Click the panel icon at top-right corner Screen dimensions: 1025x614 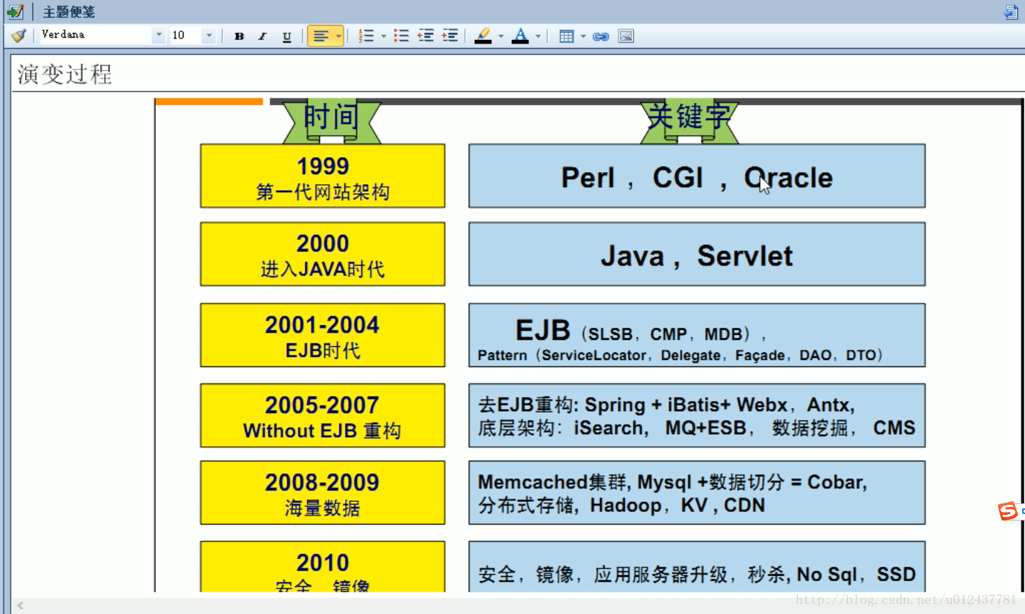(1011, 11)
